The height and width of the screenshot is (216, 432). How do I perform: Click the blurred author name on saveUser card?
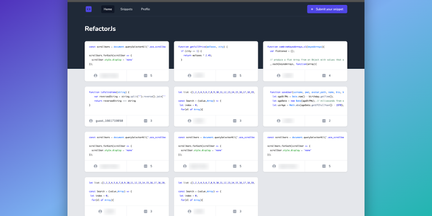click(288, 121)
